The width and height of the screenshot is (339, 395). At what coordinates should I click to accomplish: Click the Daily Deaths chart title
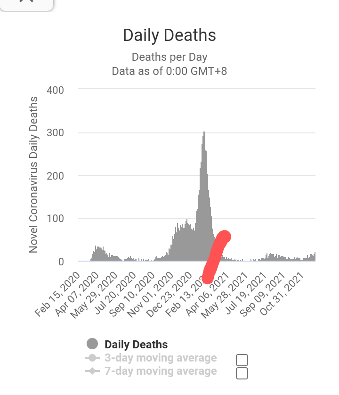[169, 35]
